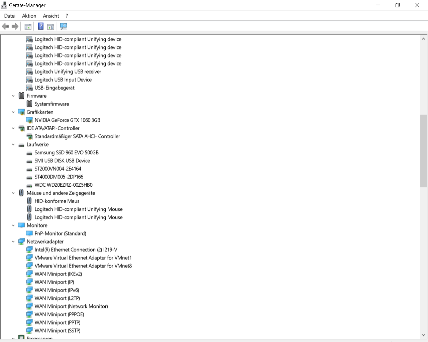Click the Samsung SSD 960 EVO drive icon
The image size is (428, 342).
[x=29, y=153]
